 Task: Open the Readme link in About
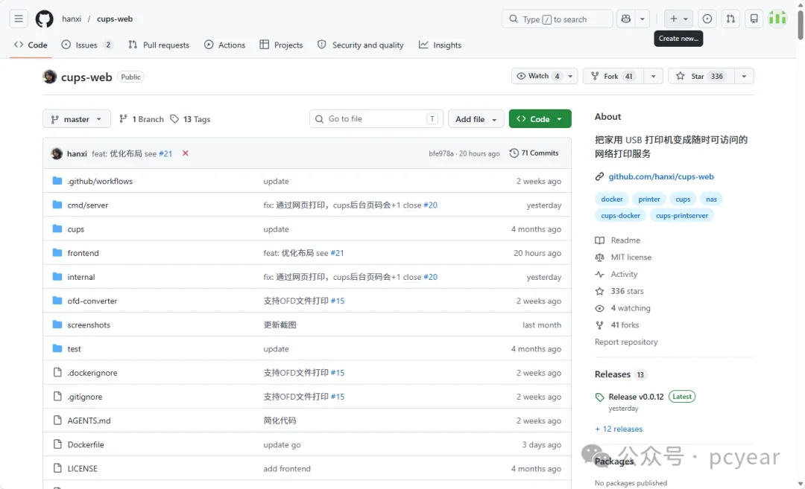pyautogui.click(x=618, y=240)
